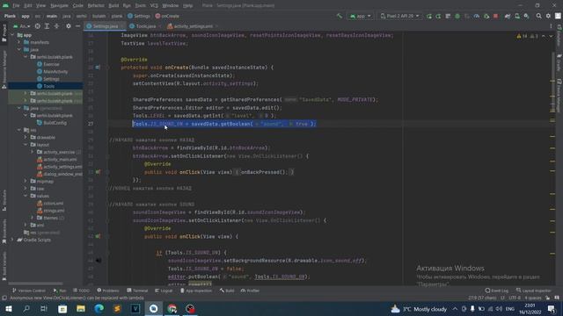Collapse the values folder

click(x=26, y=196)
